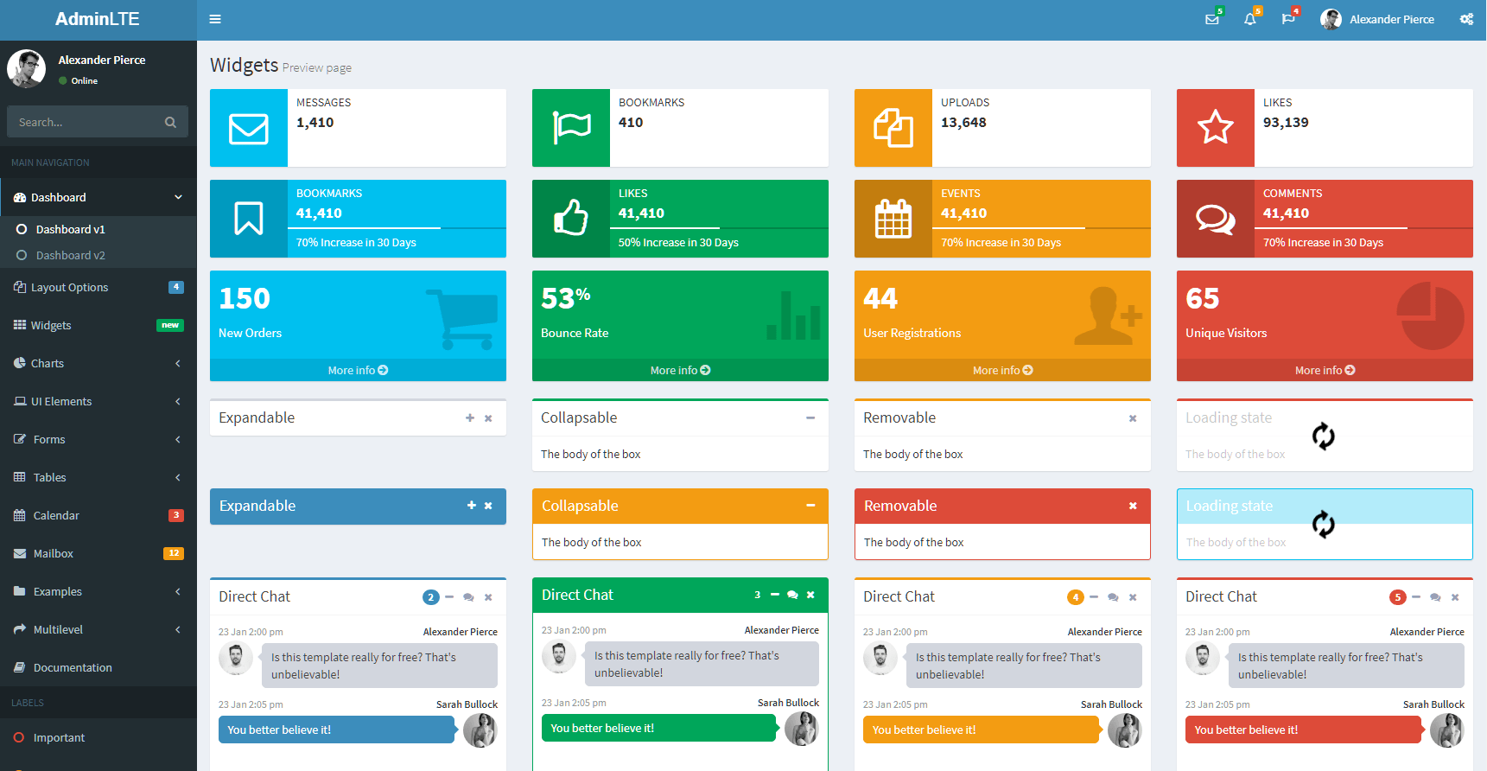Click the bookmark icon in blue Bookmarks box
This screenshot has width=1487, height=771.
click(x=249, y=219)
